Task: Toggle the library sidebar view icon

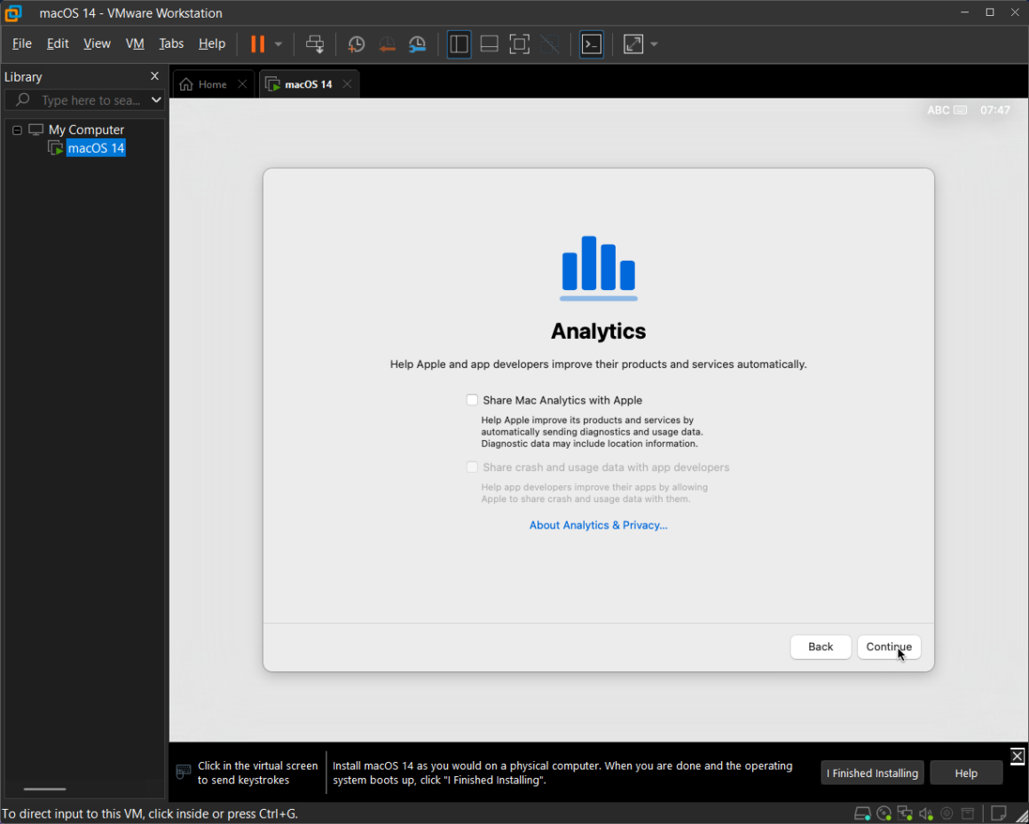Action: (x=459, y=44)
